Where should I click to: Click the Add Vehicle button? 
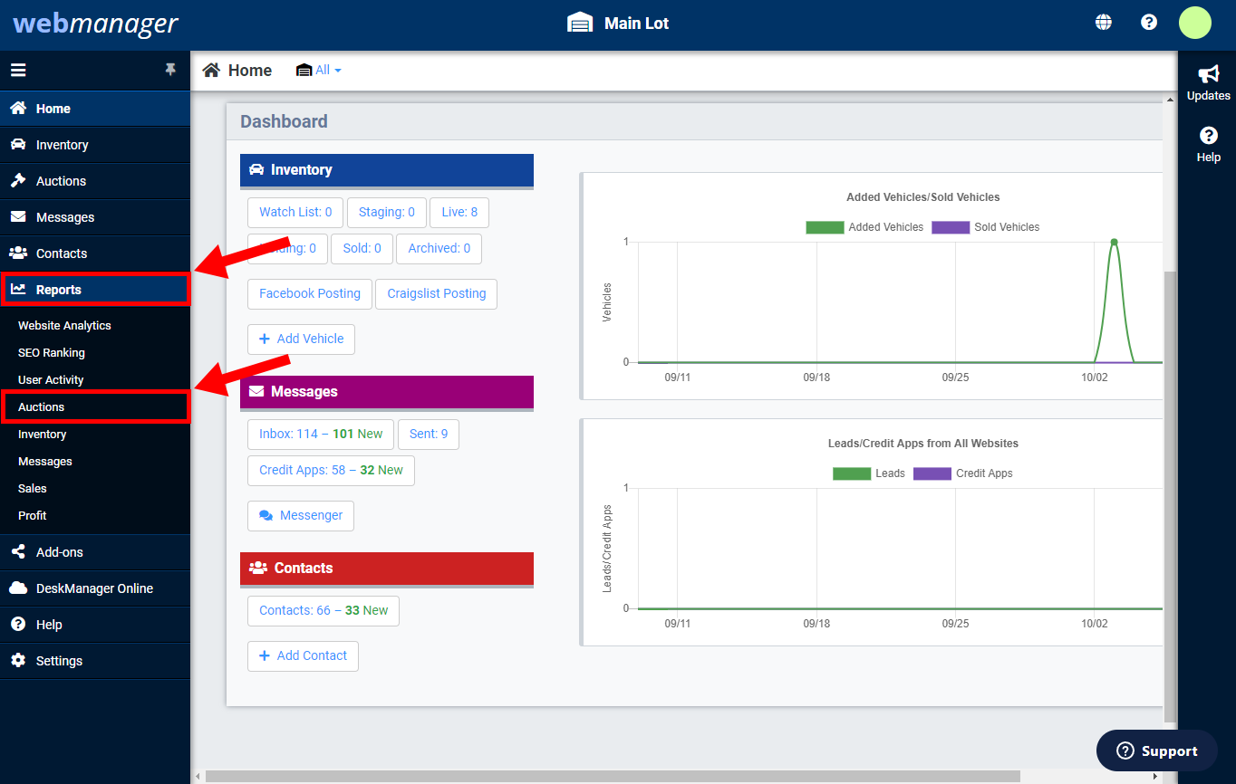click(x=301, y=339)
